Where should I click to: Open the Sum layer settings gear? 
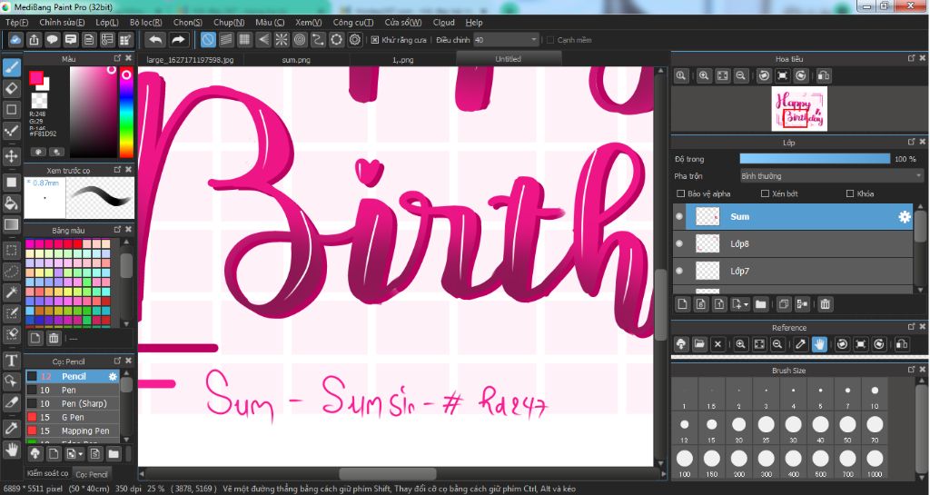coord(904,217)
